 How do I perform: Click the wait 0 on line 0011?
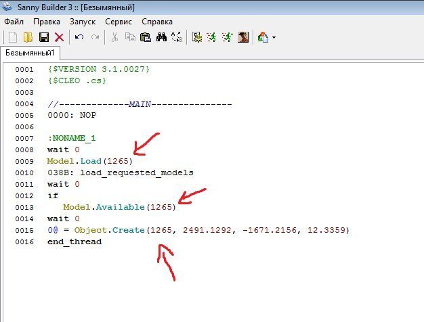point(64,184)
